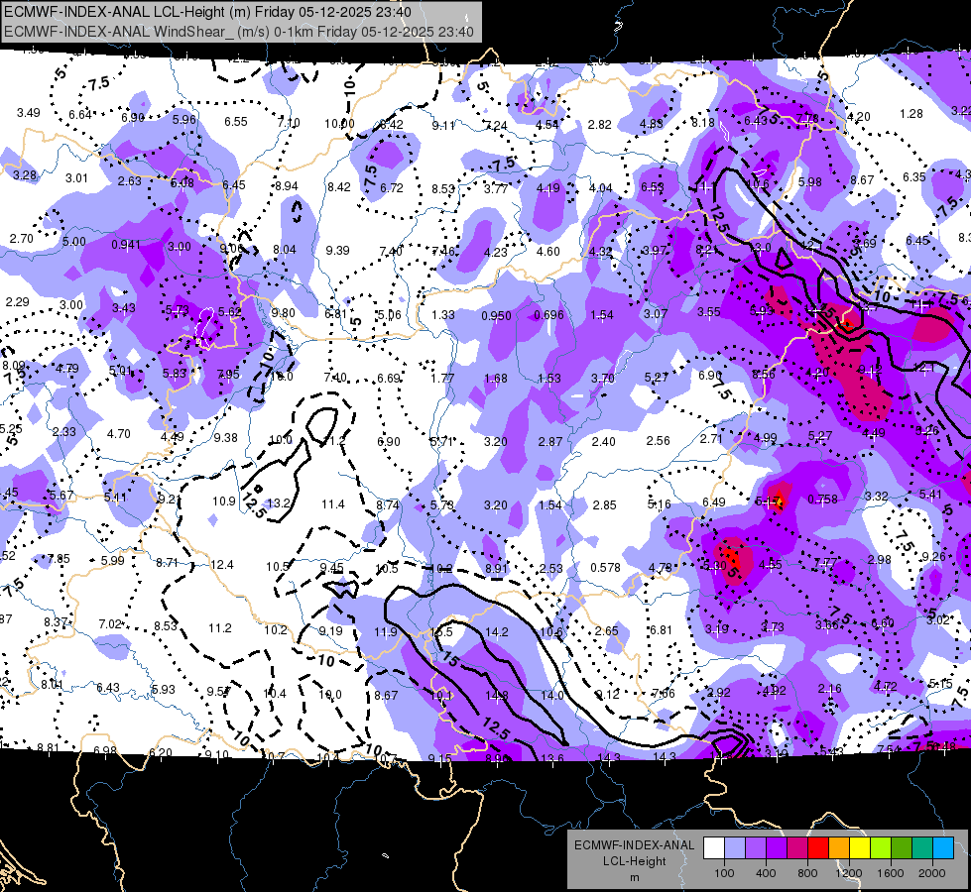Click the map value 11.4
The width and height of the screenshot is (971, 892).
[x=332, y=503]
